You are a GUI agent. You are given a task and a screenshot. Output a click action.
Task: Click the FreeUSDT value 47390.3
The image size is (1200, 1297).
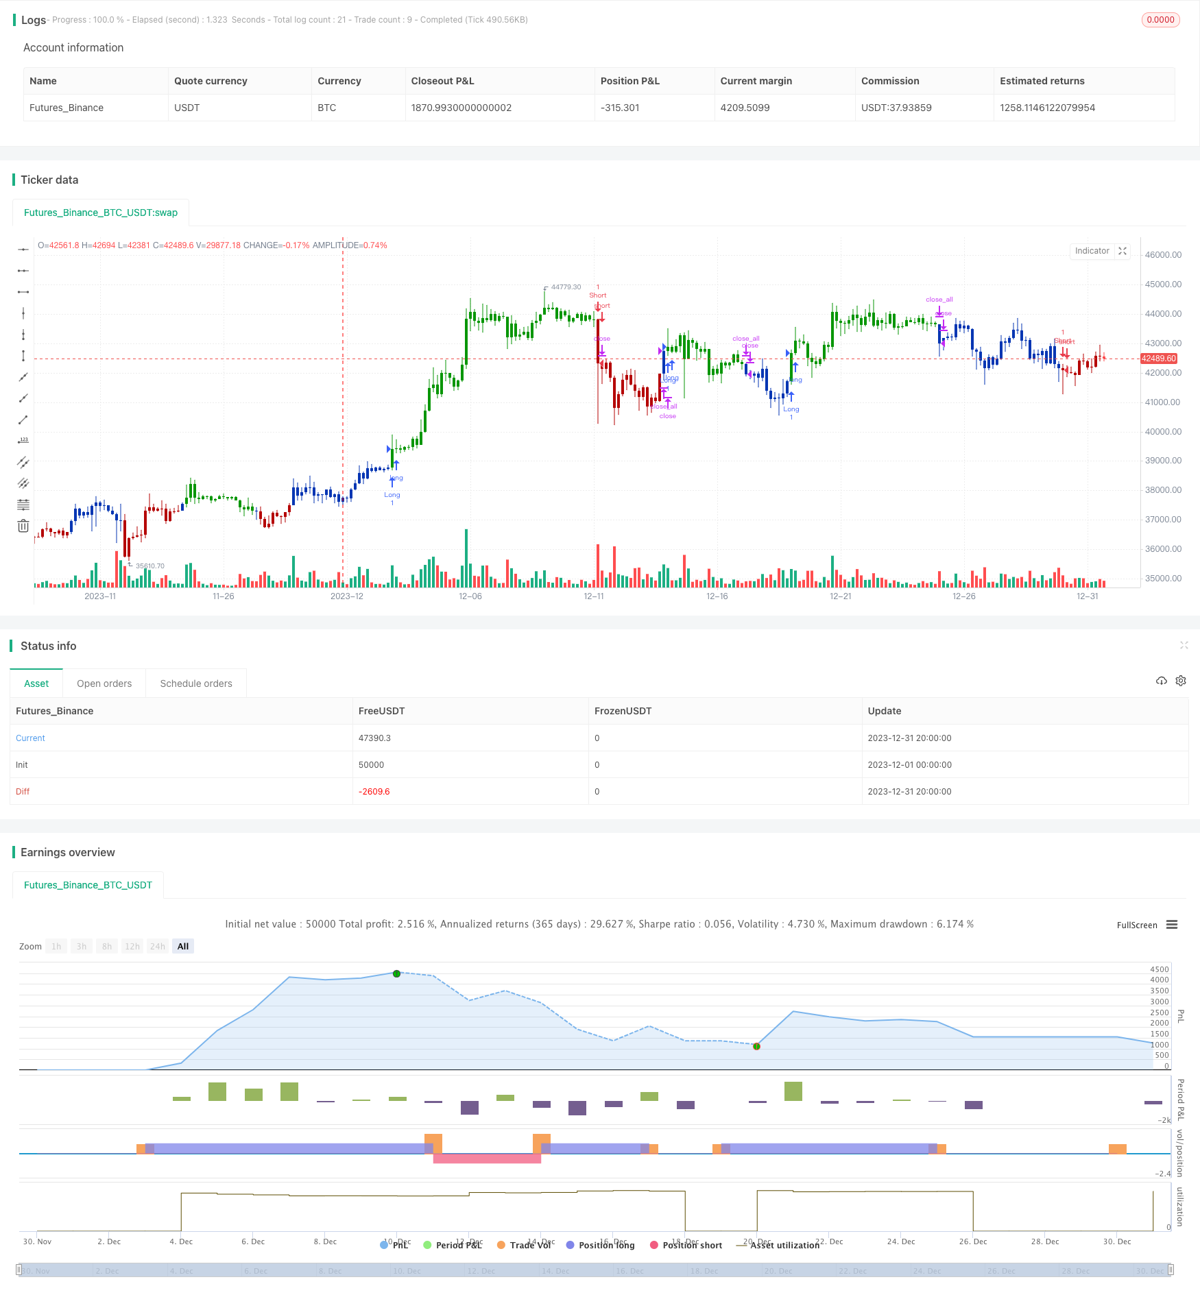[374, 738]
